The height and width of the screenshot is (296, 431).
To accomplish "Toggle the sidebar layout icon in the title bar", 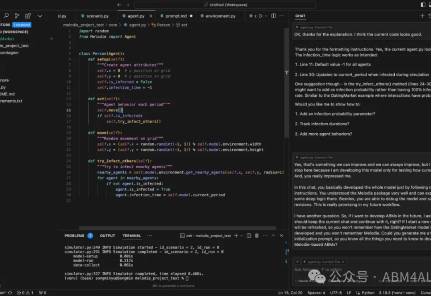I will tap(423, 5).
